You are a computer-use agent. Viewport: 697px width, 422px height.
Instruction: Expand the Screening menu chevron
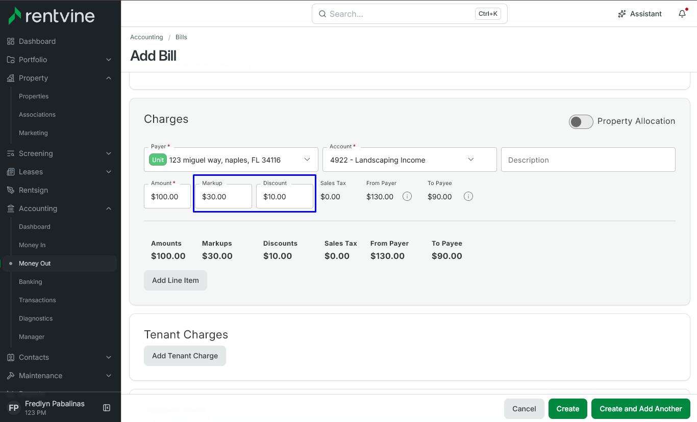[109, 153]
